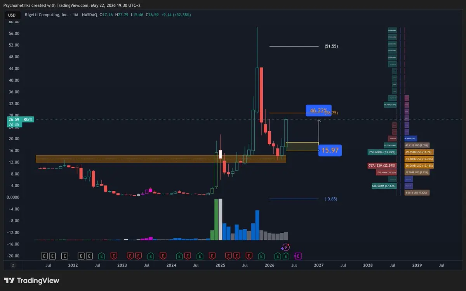Select the white horizontal line at 51.55
Image resolution: width=466 pixels, height=291 pixels.
[x=294, y=46]
